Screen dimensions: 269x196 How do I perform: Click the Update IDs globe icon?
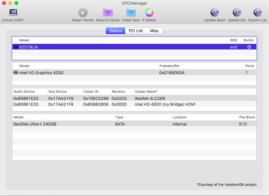coord(237,13)
